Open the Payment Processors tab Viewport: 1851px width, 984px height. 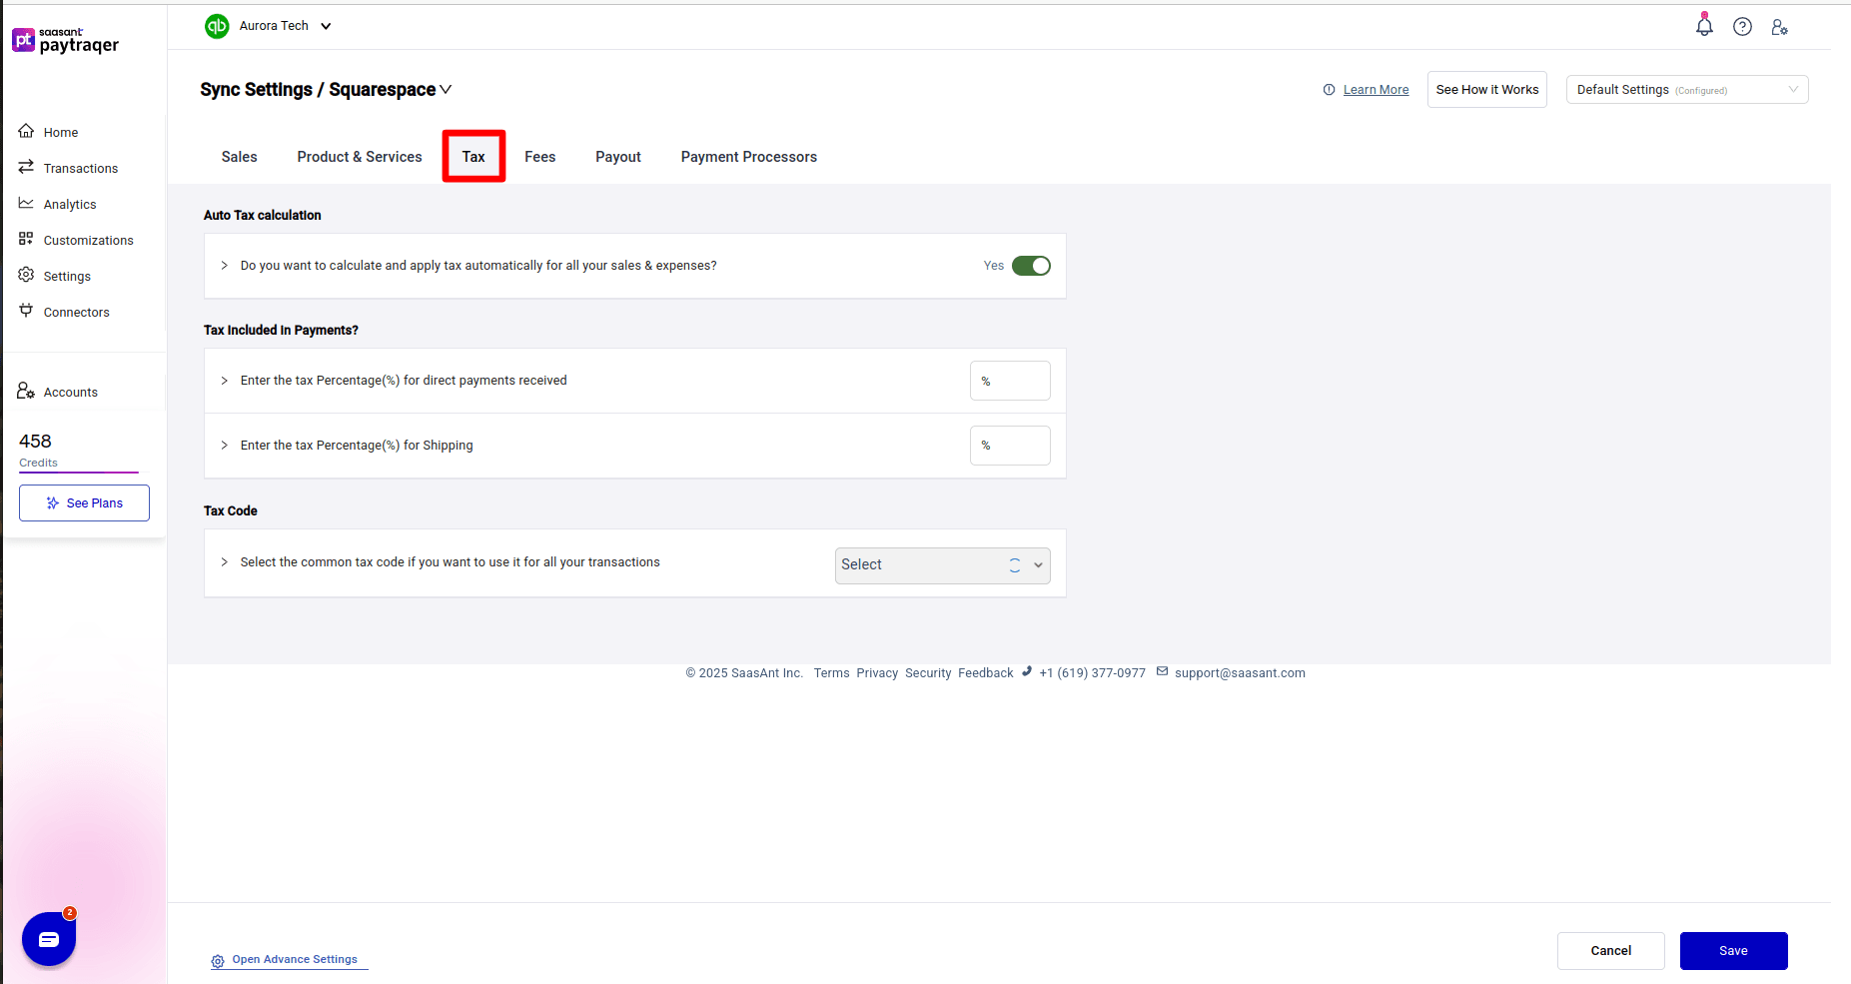click(x=748, y=157)
